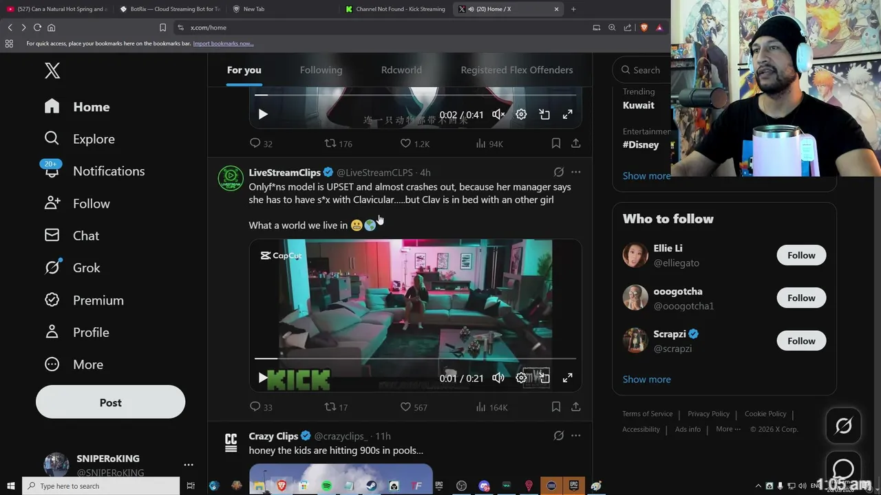Open the More menu in sidebar

pos(74,364)
